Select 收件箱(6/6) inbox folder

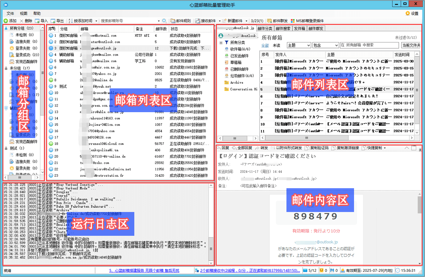(x=238, y=49)
